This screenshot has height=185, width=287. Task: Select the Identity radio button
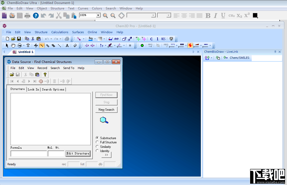[97, 150]
